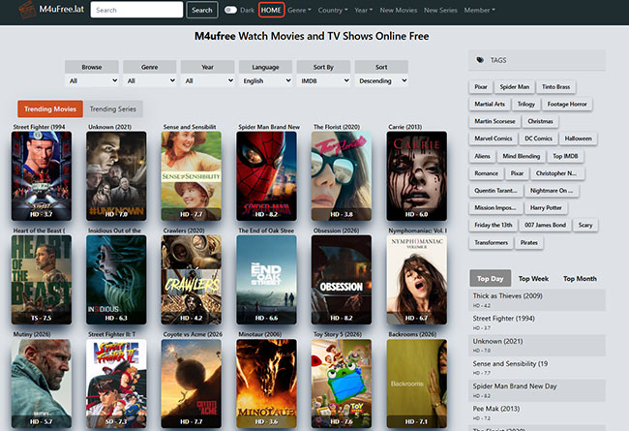Viewport: 629px width, 431px height.
Task: Open the Harry Potter tag
Action: (546, 207)
